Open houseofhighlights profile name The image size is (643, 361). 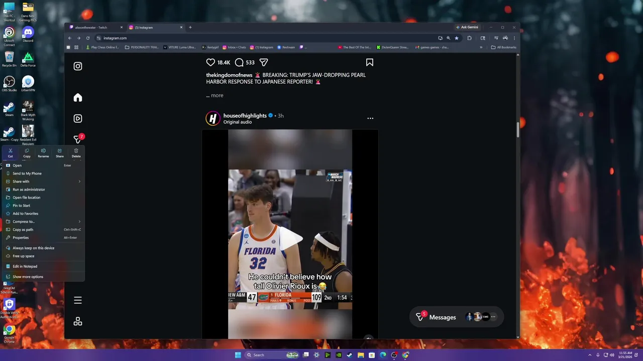pyautogui.click(x=245, y=116)
